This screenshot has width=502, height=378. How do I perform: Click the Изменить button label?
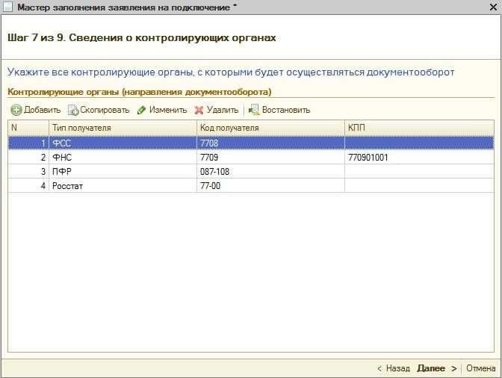[168, 110]
